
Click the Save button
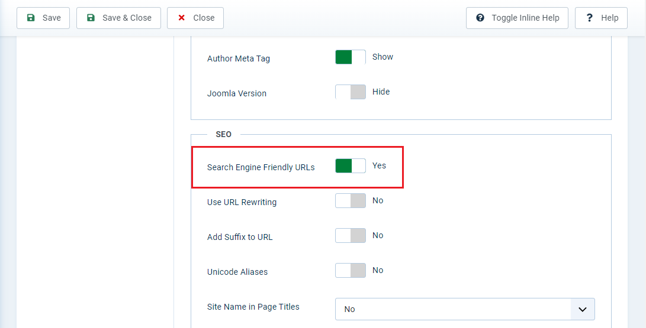(43, 18)
